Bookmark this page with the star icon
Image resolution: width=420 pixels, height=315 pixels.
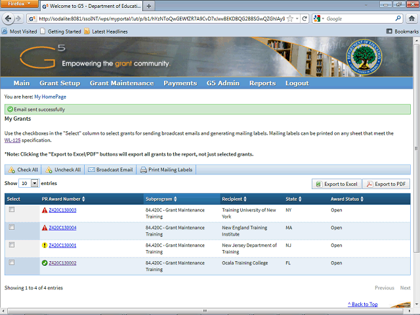(x=290, y=18)
